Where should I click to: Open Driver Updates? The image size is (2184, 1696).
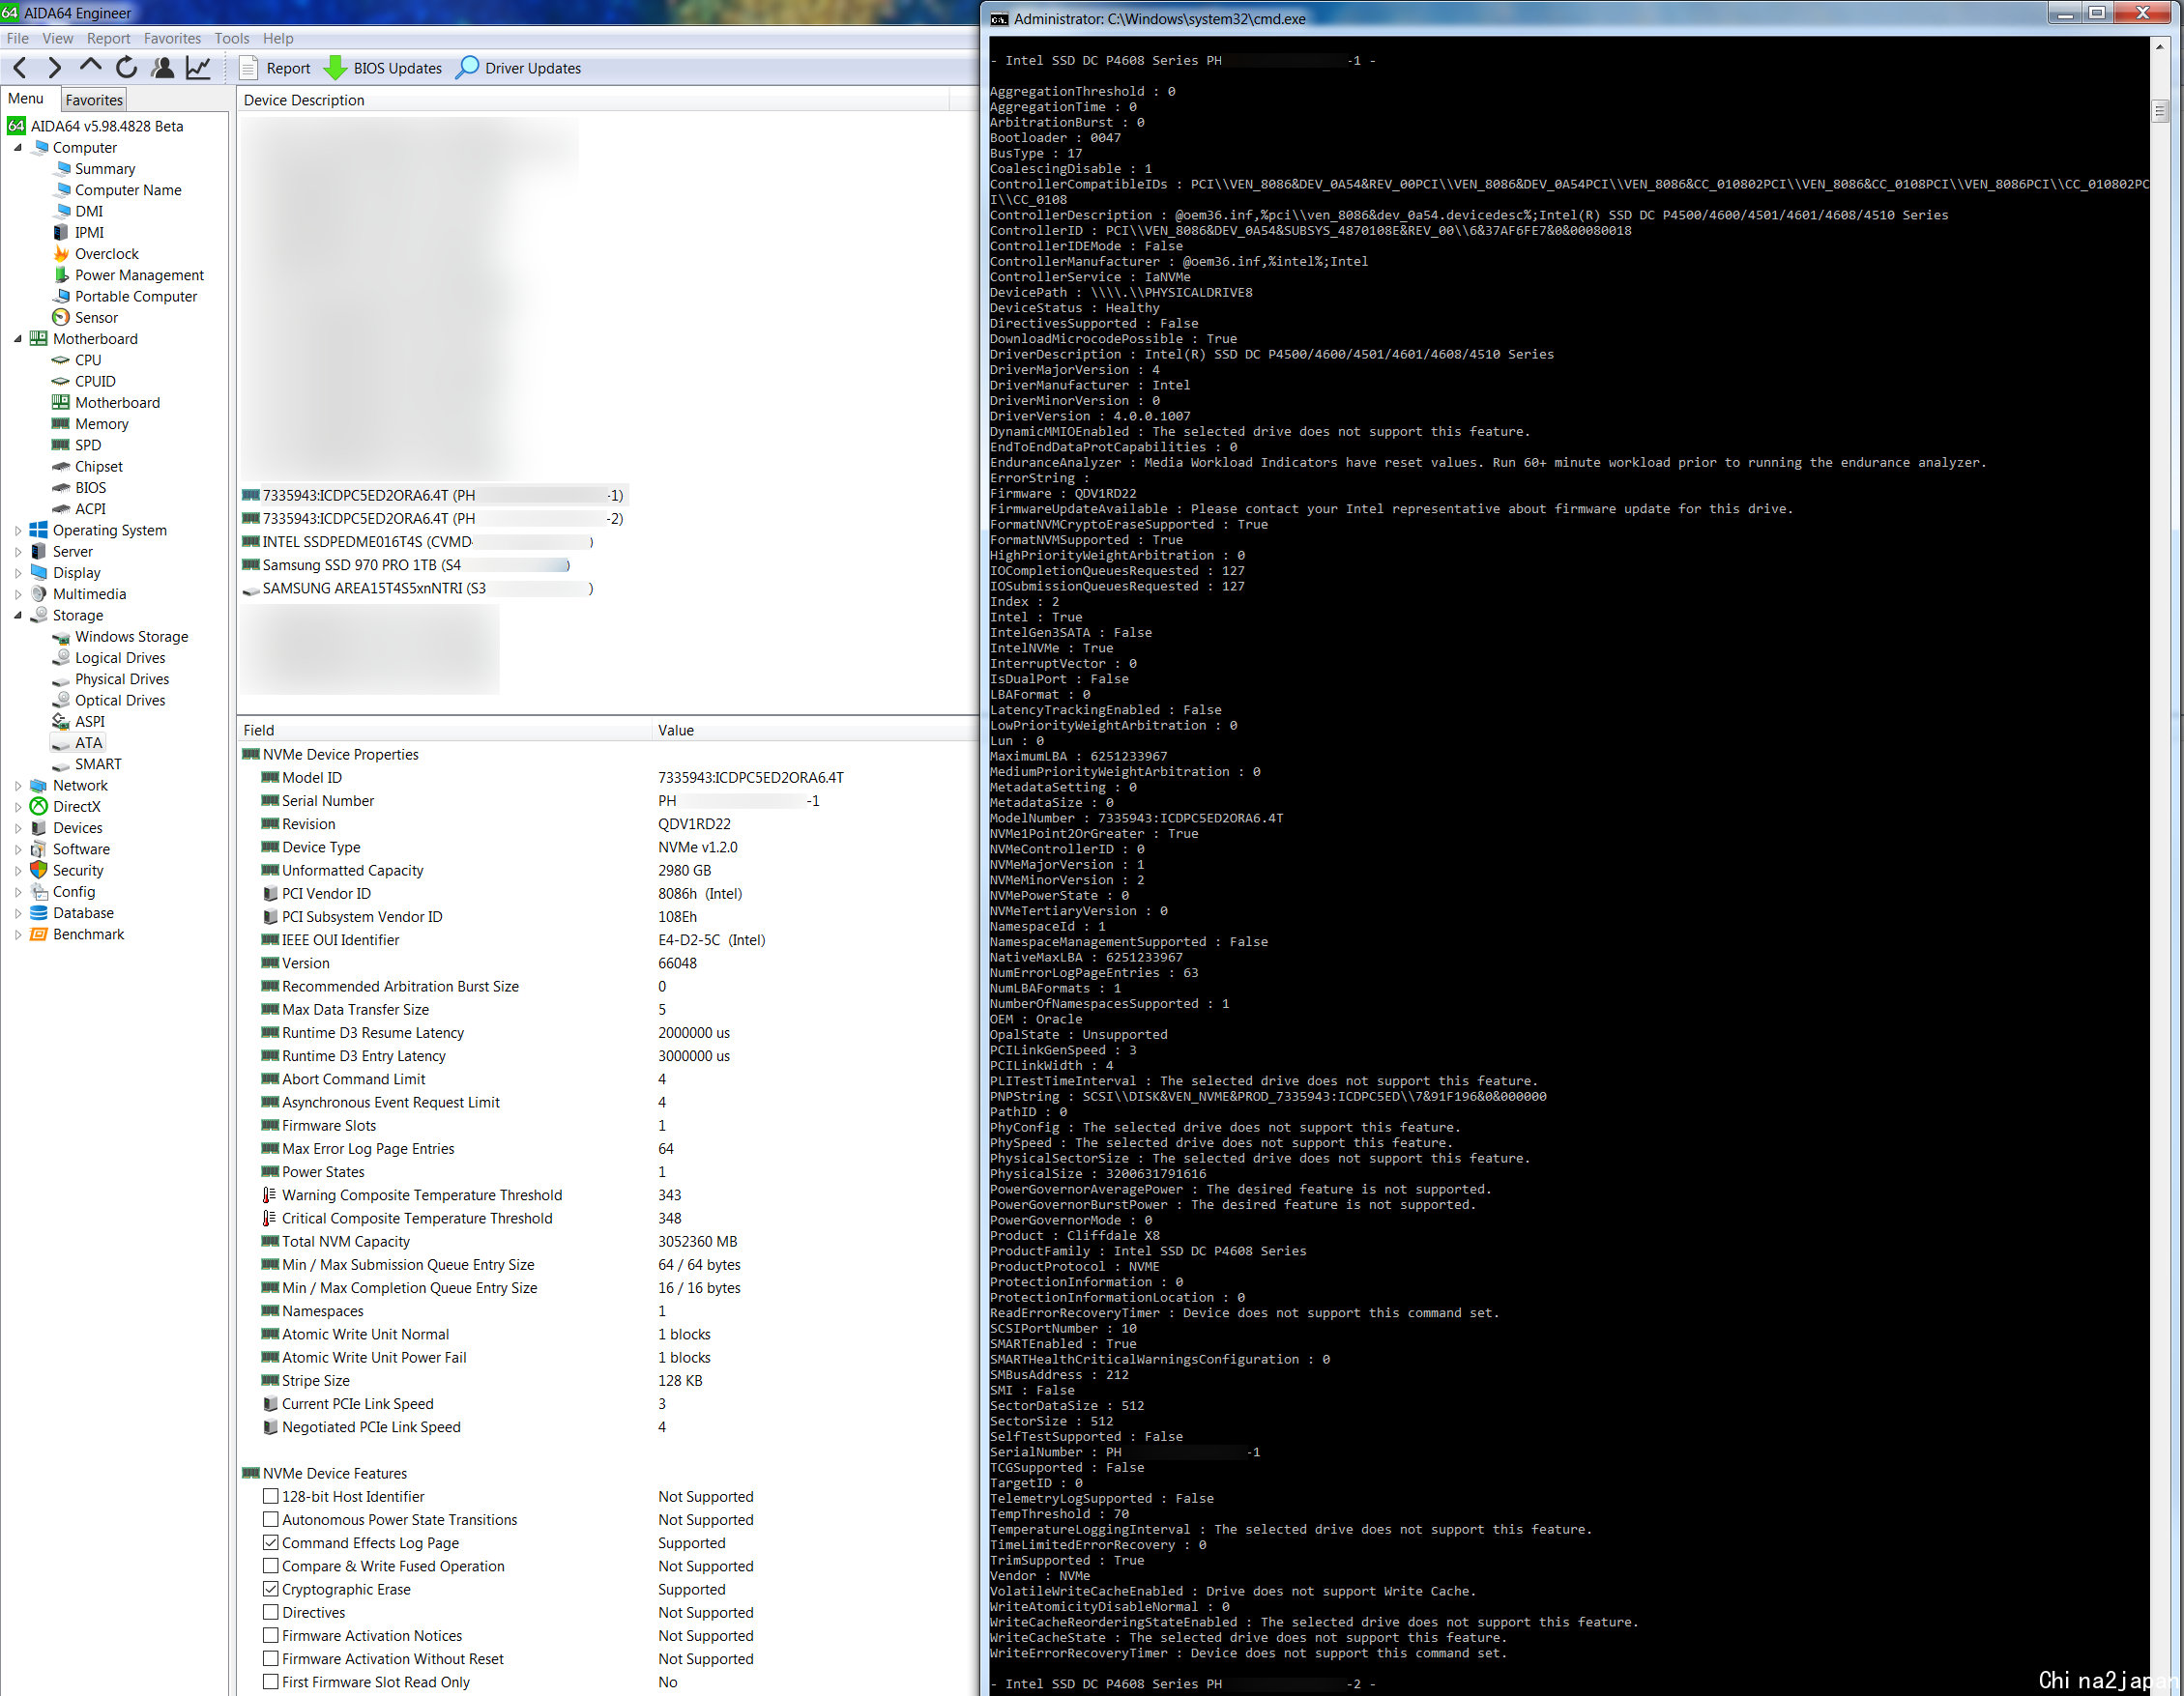[x=518, y=68]
